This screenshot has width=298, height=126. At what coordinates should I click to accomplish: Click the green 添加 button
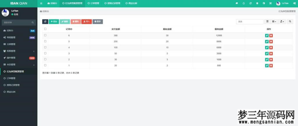coord(54,21)
